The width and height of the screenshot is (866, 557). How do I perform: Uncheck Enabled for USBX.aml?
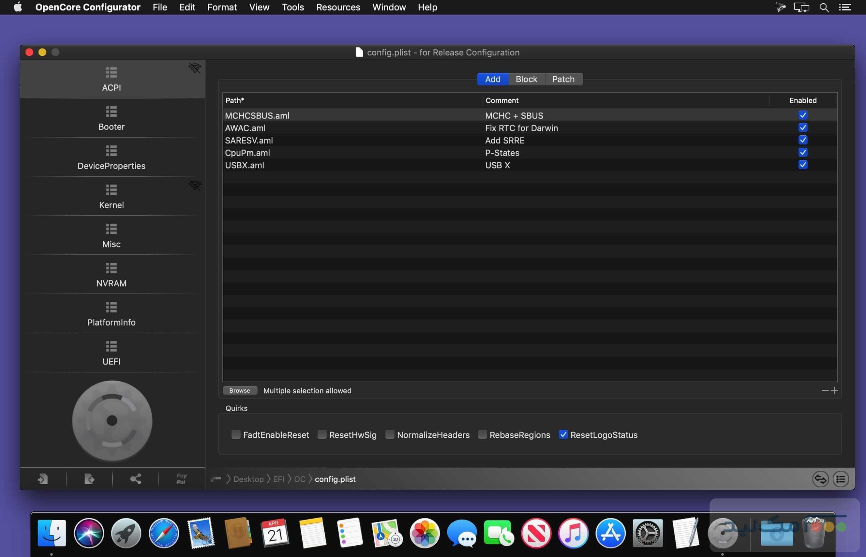pos(803,165)
